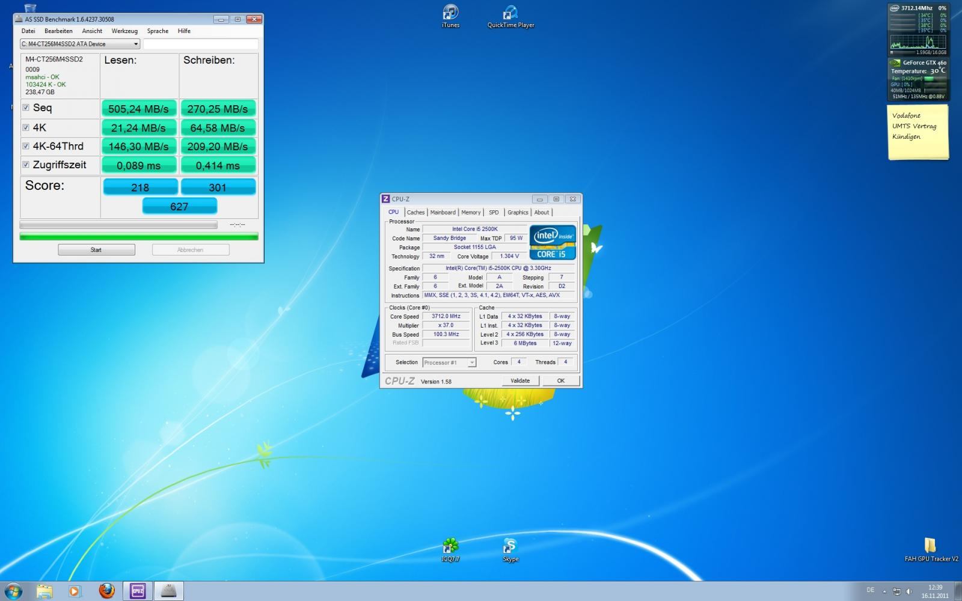Open the Werkzeug menu
The image size is (962, 601).
(124, 31)
